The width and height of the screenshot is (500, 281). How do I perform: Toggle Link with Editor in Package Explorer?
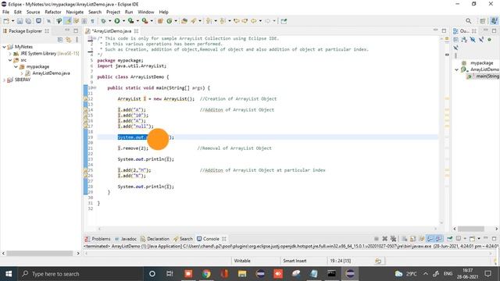pos(69,40)
